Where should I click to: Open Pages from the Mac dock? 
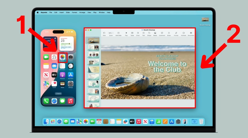165,122
